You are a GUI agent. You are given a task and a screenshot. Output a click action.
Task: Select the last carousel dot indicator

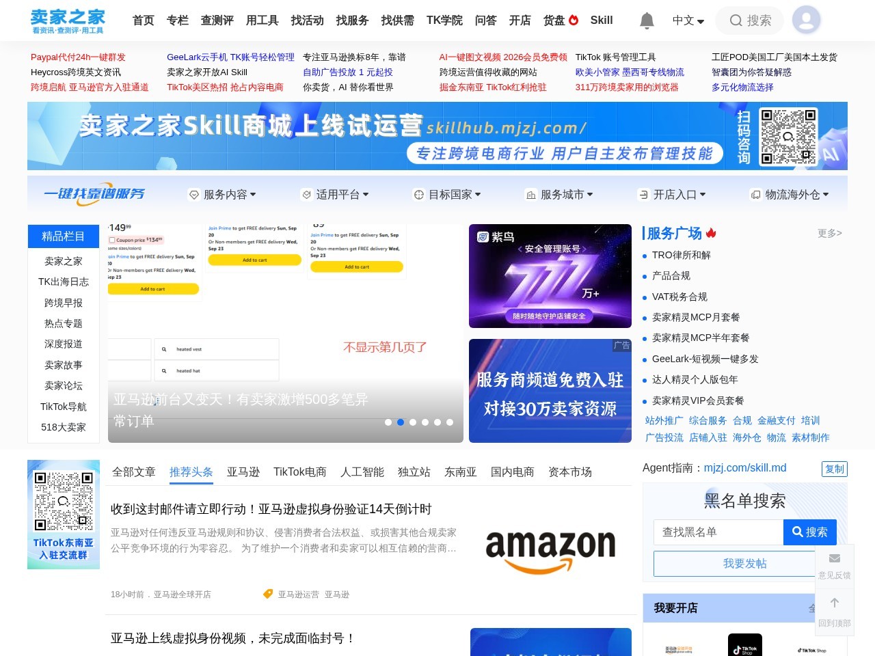(x=450, y=422)
